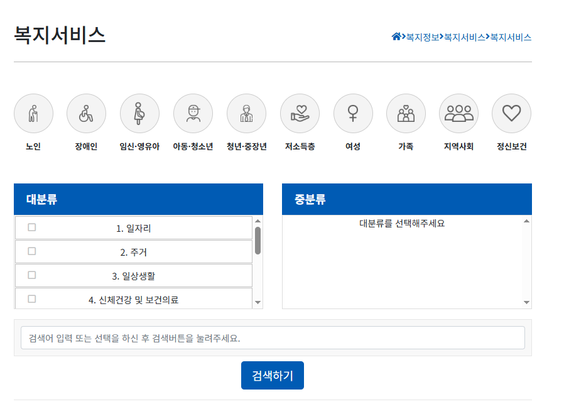Click the 3. 일상생활 row label
Viewport: 564px width, 409px height.
point(133,276)
